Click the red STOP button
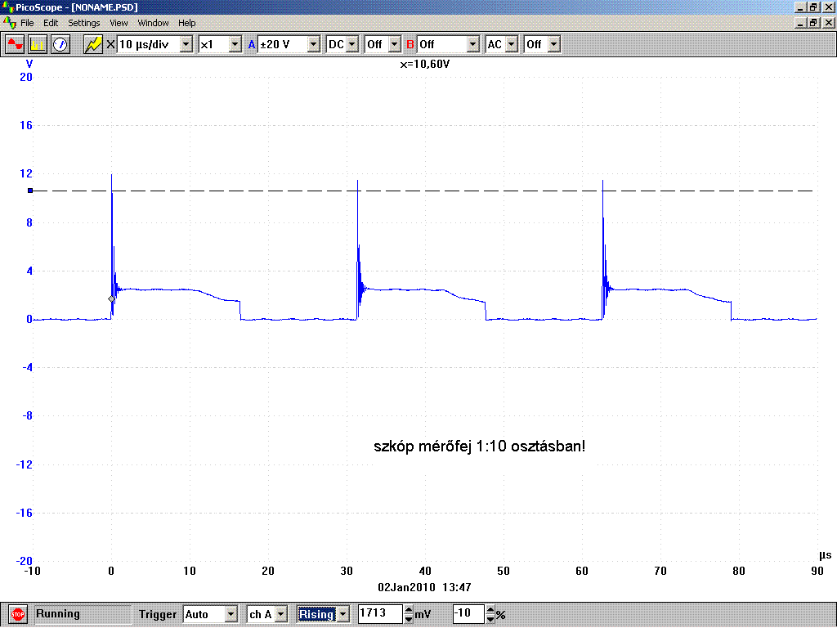 18,615
